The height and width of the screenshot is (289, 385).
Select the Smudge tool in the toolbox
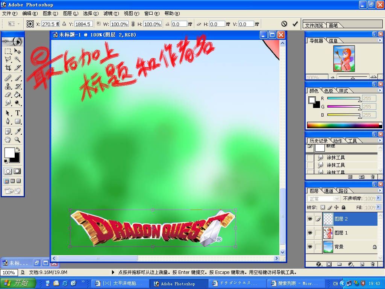8,103
